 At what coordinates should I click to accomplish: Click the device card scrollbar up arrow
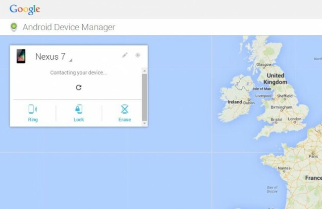coord(145,71)
